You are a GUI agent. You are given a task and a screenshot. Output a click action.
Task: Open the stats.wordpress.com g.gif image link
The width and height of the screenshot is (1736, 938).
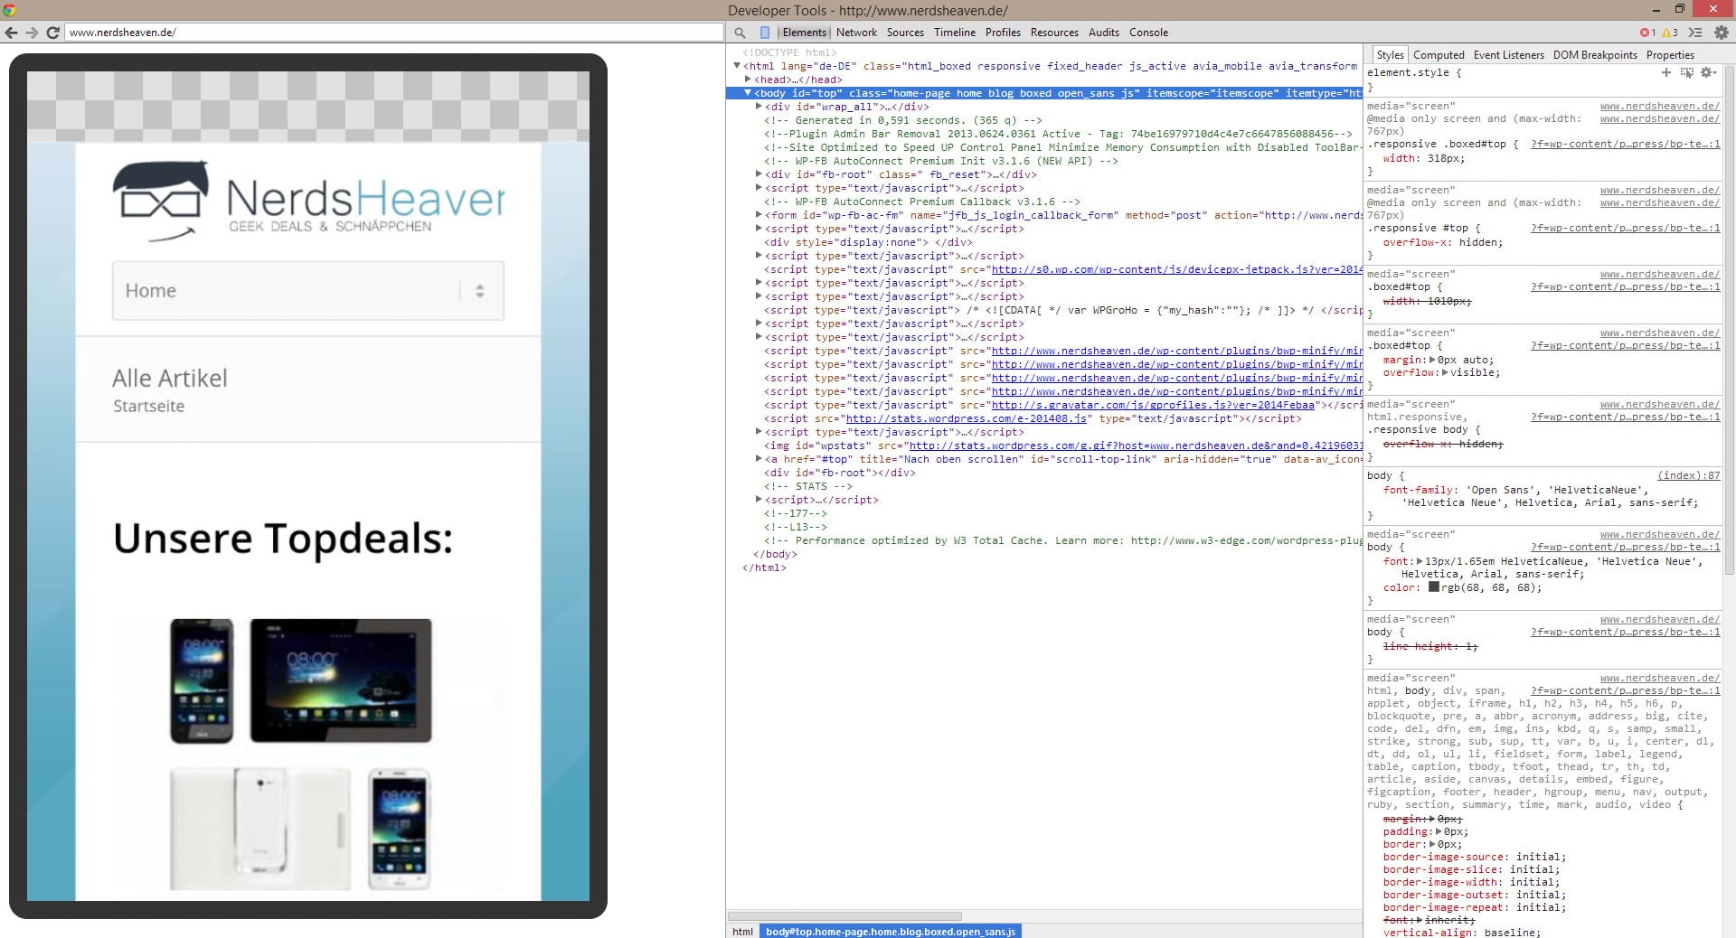pos(1136,446)
